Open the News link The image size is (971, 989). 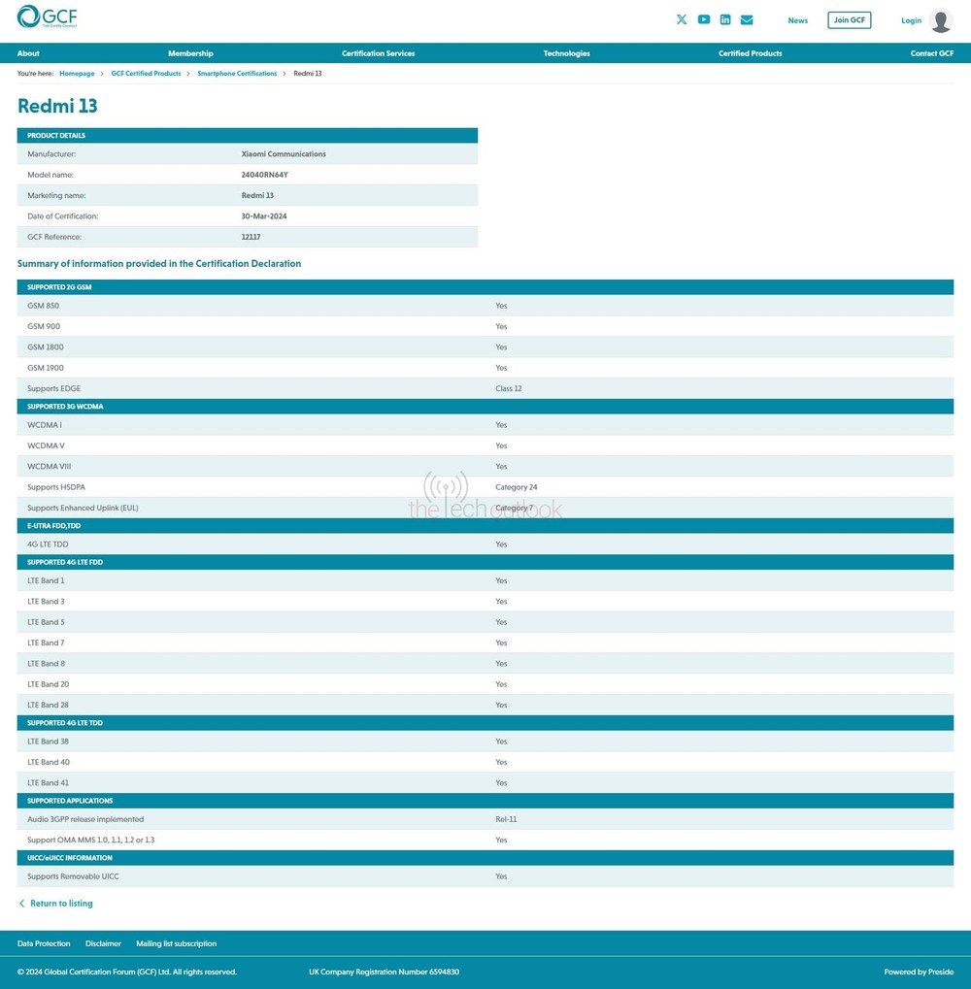797,20
